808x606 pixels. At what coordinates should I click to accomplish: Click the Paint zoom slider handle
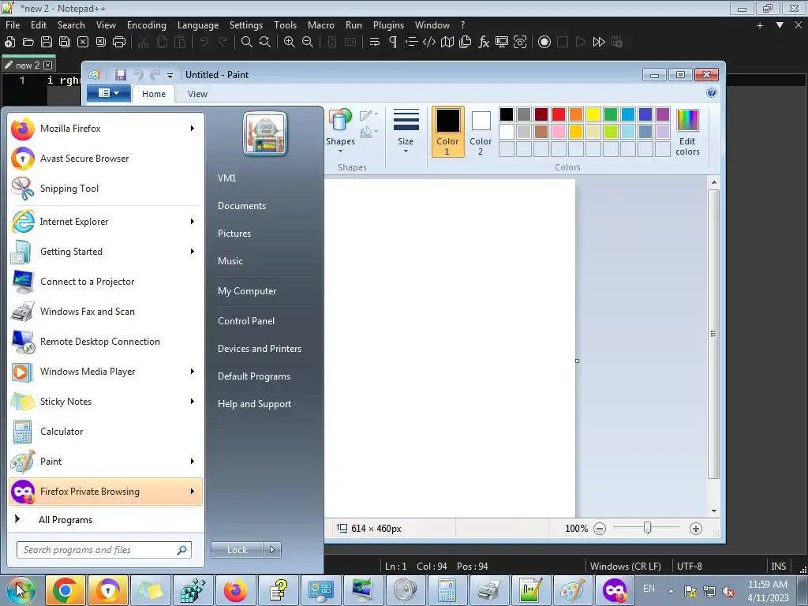647,528
